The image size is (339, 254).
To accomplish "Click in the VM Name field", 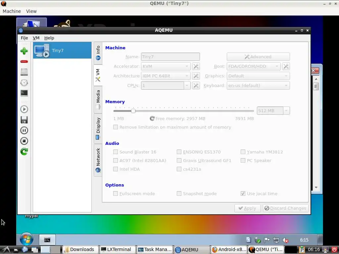I will coord(170,57).
